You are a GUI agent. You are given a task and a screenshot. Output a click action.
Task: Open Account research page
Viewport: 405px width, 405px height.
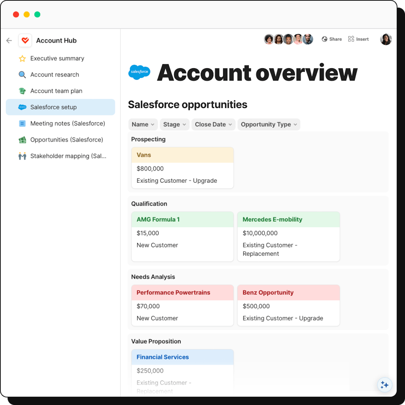pos(55,75)
